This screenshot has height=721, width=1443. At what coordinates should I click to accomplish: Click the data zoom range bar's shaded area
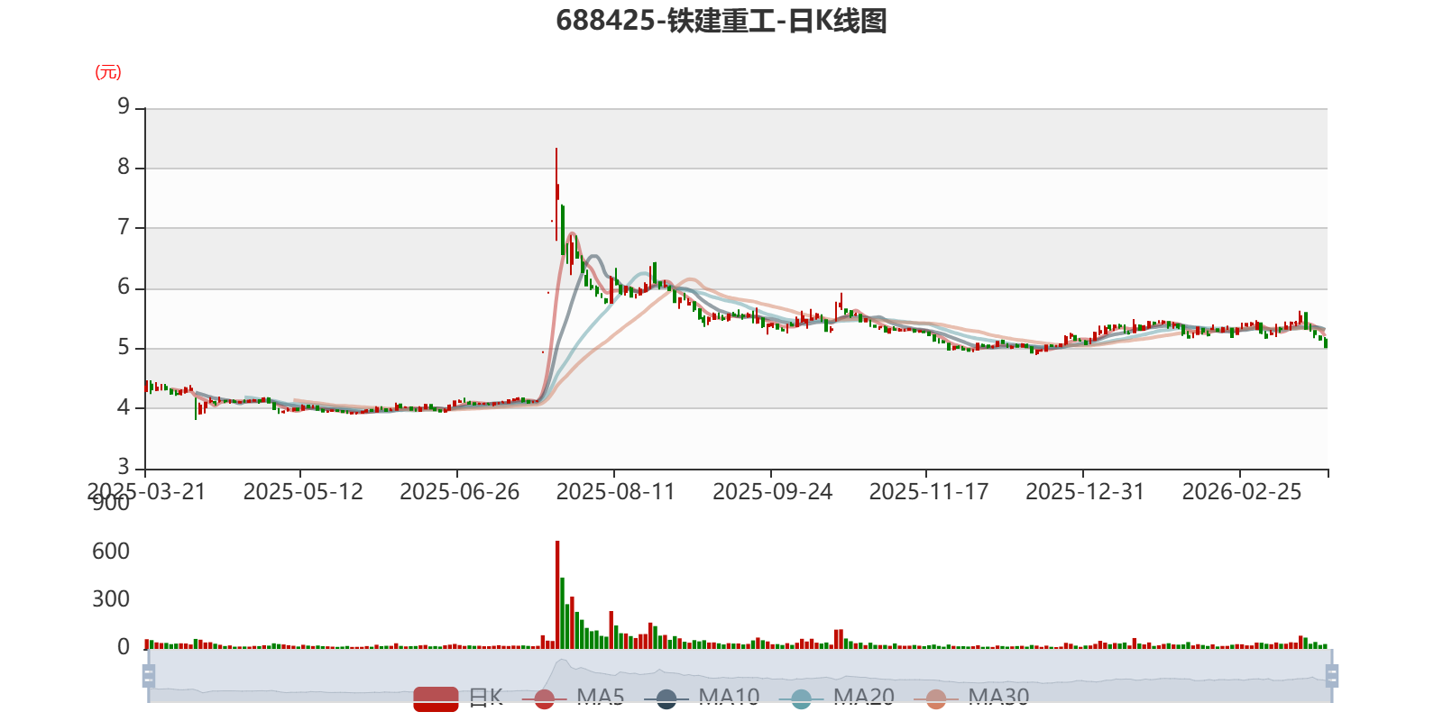coord(740,676)
